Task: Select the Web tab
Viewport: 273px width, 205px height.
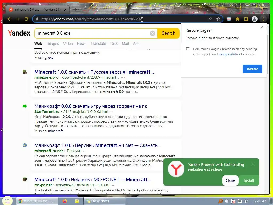Action: 38,44
